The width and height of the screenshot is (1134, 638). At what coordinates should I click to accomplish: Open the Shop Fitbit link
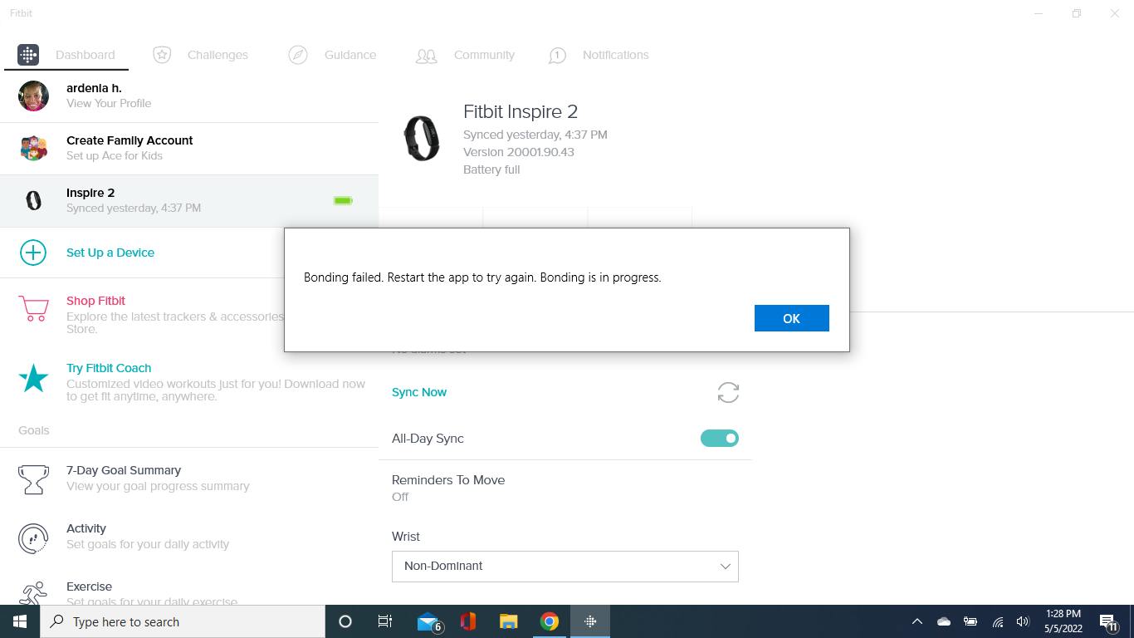coord(95,301)
